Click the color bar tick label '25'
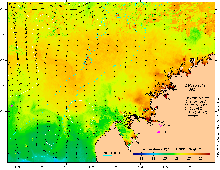Image resolution: width=220 pixels, height=170 pixels. click(165, 159)
